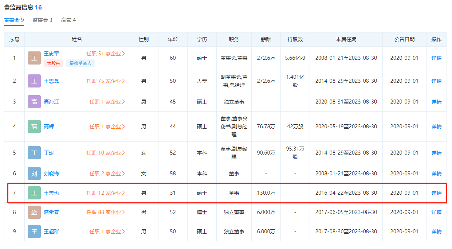Screen dimensions: 452x249
Task: Select the 董事会 9 tab
Action: 14,20
